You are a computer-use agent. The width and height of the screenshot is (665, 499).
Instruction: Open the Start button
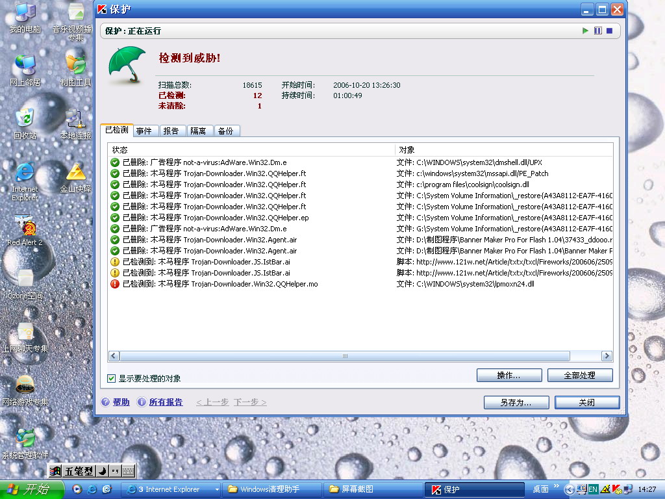pyautogui.click(x=32, y=489)
